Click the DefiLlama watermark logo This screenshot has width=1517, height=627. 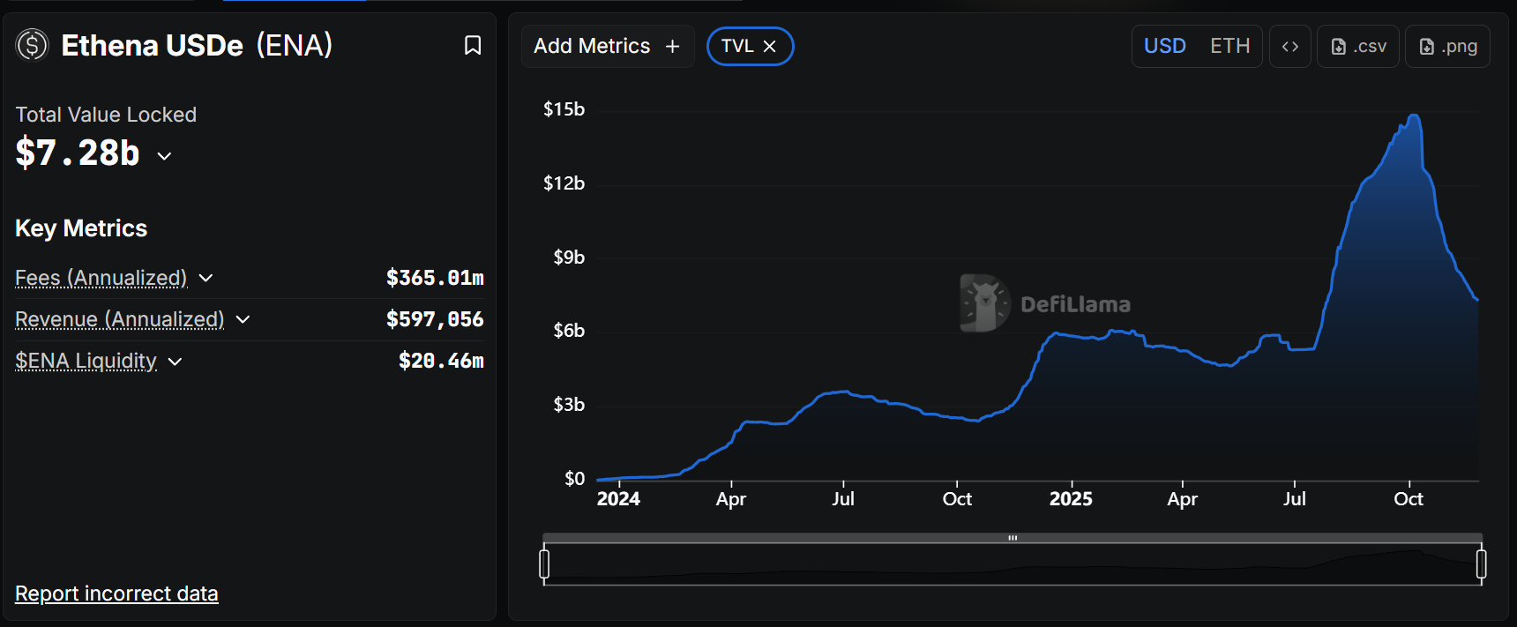(x=984, y=303)
